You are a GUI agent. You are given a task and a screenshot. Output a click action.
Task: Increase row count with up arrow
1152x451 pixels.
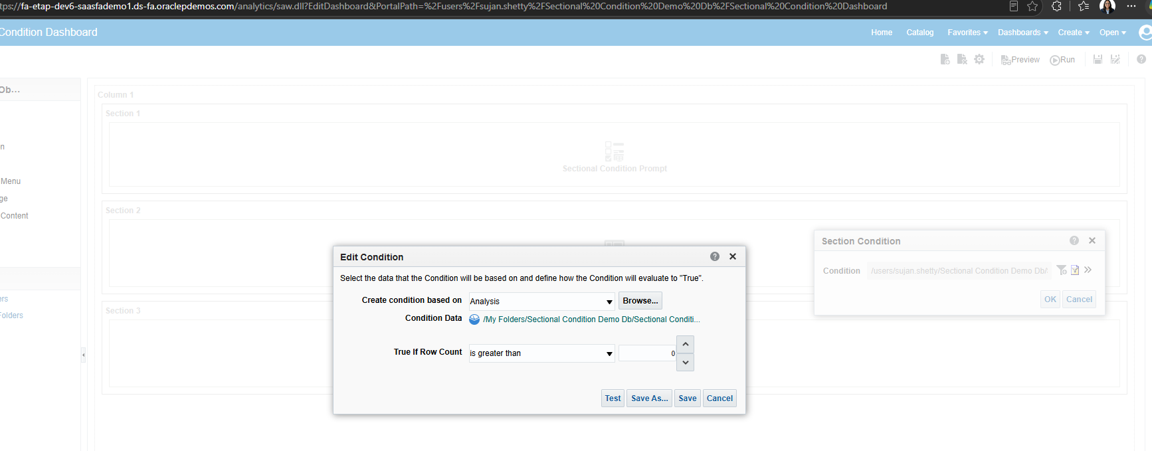(686, 344)
